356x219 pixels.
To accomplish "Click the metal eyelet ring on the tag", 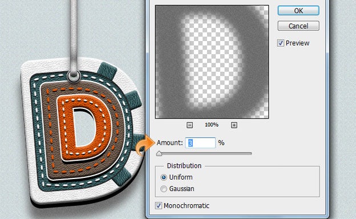I will pos(74,76).
